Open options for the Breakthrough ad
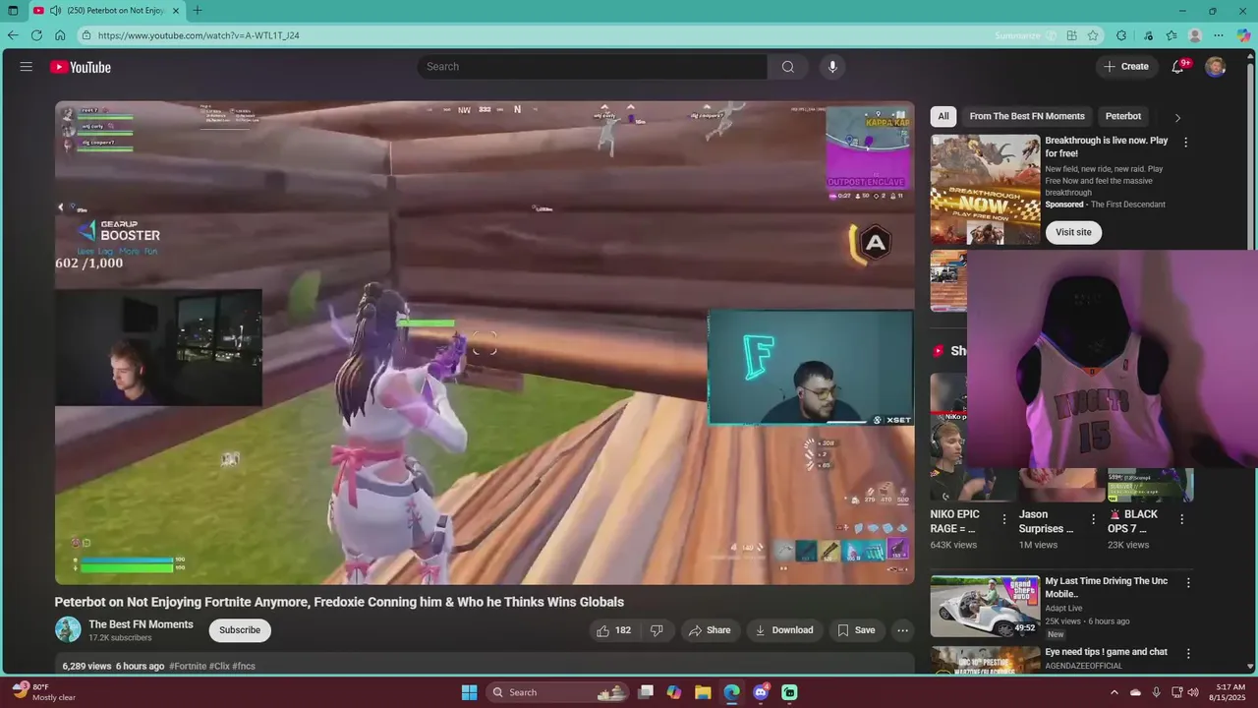1258x708 pixels. (1185, 142)
